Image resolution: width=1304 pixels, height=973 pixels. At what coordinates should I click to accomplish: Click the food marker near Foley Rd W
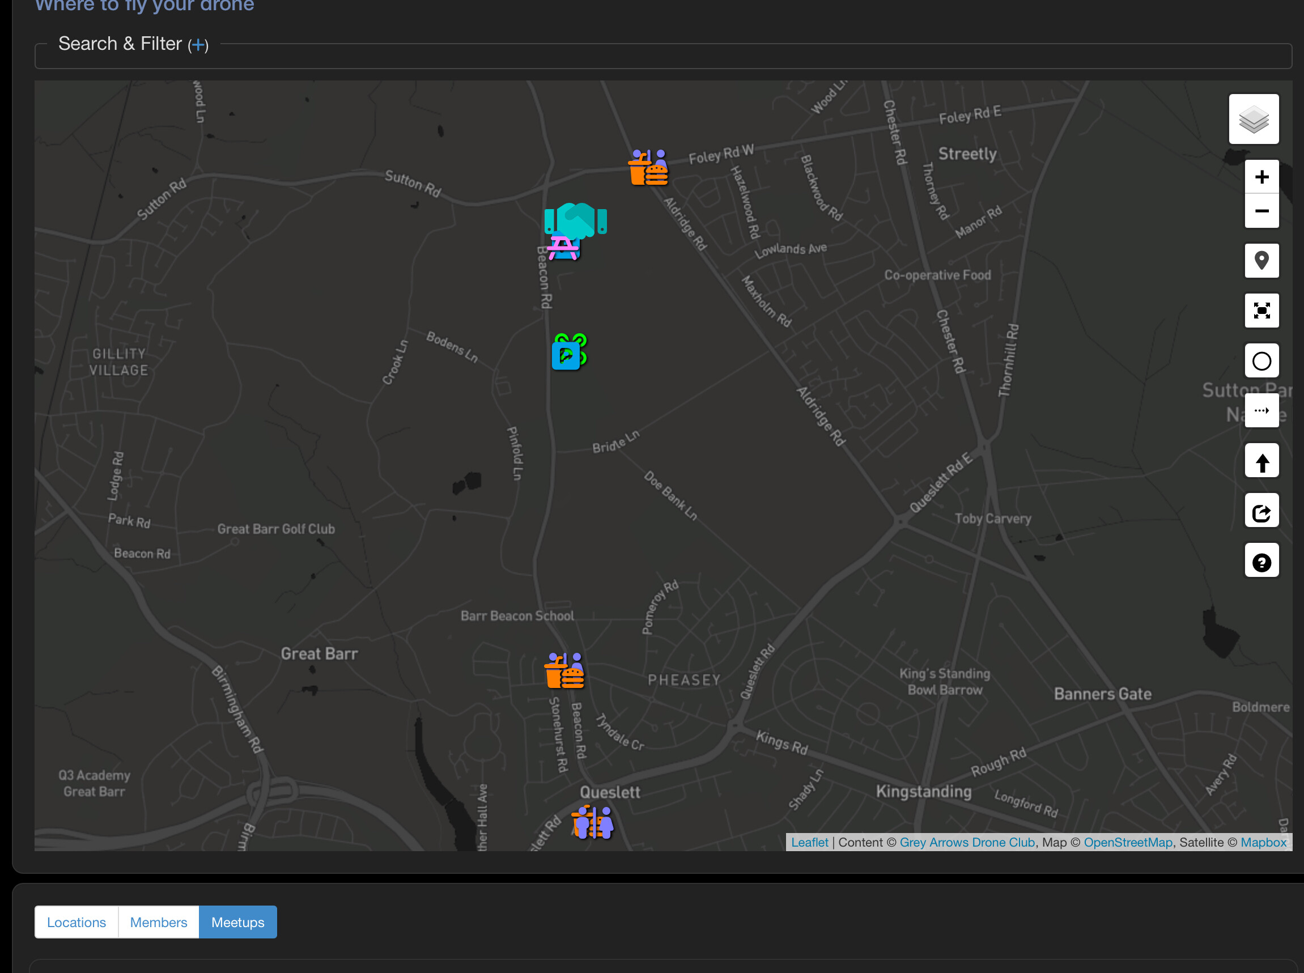coord(648,168)
